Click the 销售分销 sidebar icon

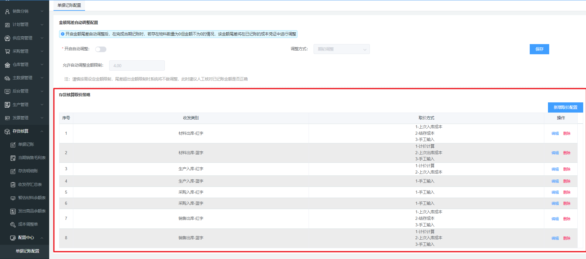point(7,11)
